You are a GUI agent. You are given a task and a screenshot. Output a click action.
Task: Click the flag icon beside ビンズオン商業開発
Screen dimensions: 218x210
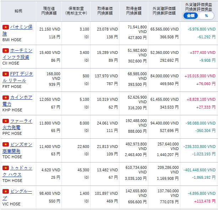tap(5, 145)
